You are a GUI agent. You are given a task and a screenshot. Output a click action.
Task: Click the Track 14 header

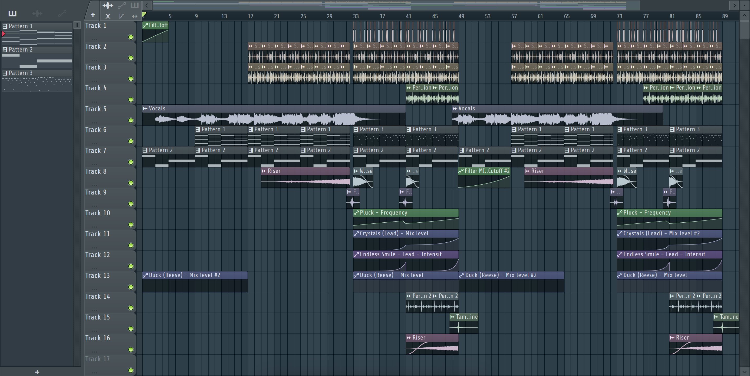(x=110, y=302)
